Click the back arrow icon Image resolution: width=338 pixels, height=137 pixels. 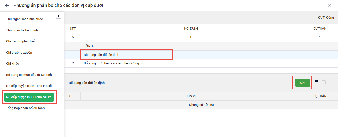[7, 5]
